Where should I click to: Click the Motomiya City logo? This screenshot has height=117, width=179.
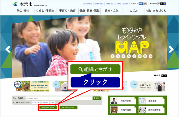[x=30, y=4]
